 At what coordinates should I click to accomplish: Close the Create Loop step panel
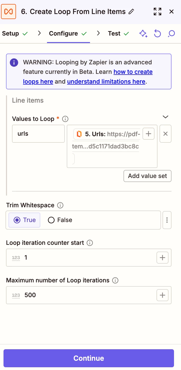(x=171, y=12)
